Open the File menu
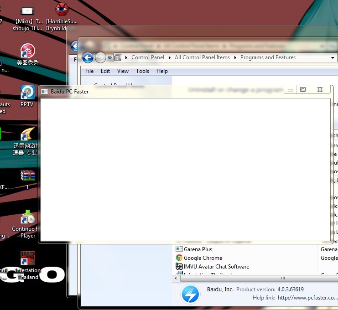 pyautogui.click(x=89, y=71)
